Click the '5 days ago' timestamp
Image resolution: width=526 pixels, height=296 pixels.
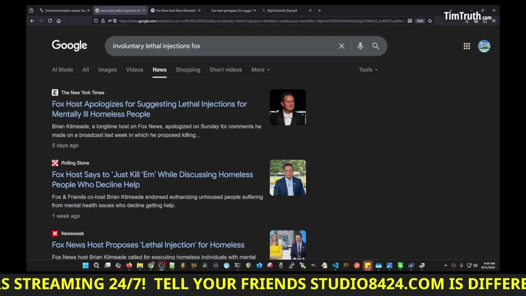tap(65, 145)
